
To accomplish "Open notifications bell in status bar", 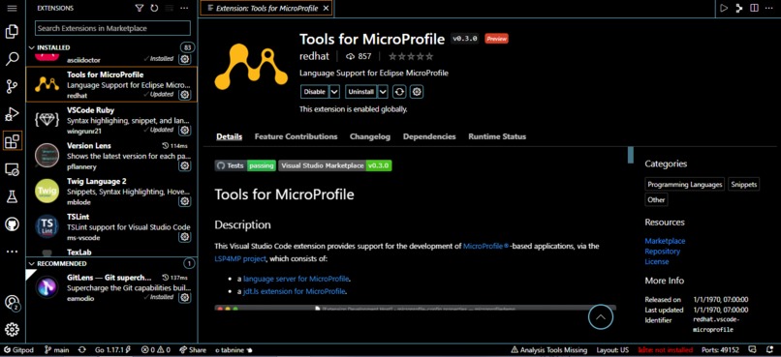I will [x=771, y=350].
